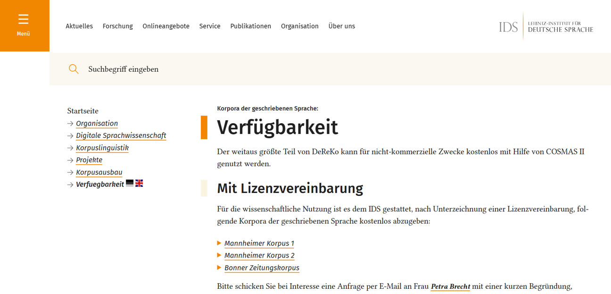Click the orange triangle beside Mannheimer Korpus 1

pyautogui.click(x=219, y=243)
